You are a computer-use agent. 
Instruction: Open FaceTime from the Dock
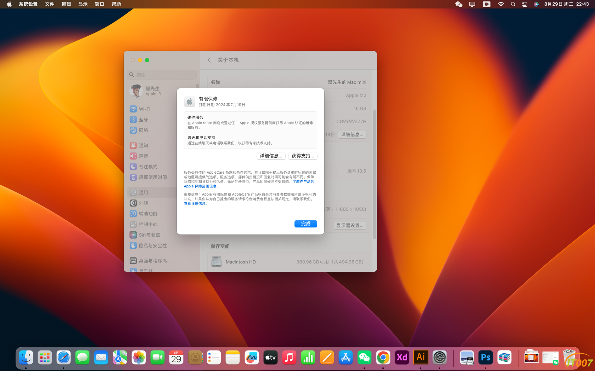(157, 358)
